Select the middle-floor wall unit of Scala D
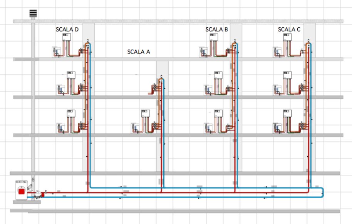Image resolution: width=352 pixels, height=224 pixels. pyautogui.click(x=71, y=75)
